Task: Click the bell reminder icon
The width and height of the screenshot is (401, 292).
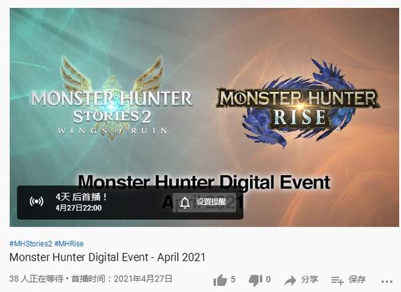Action: point(184,202)
